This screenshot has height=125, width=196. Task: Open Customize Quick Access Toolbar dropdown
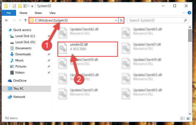coord(32,6)
